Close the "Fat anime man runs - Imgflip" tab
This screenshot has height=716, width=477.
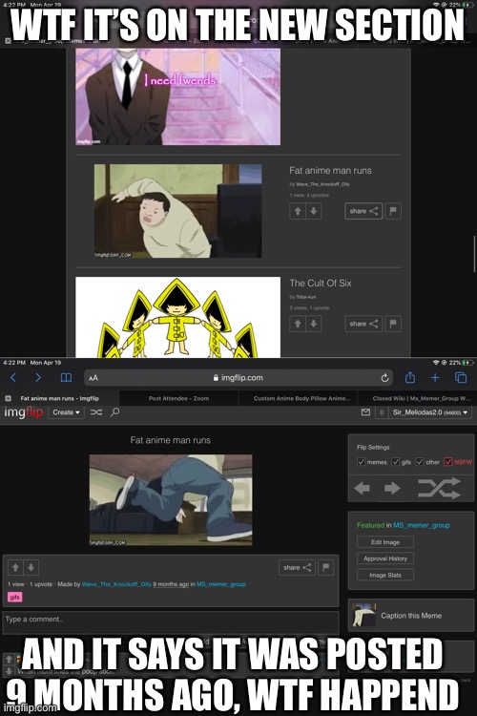(8, 398)
